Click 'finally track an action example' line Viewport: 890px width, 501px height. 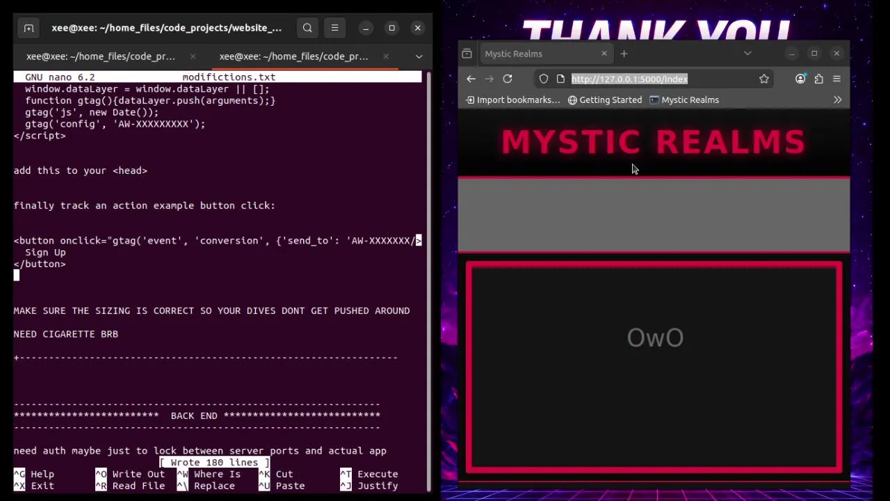(145, 206)
